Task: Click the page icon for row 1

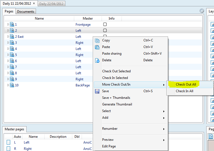Action: 12,24
